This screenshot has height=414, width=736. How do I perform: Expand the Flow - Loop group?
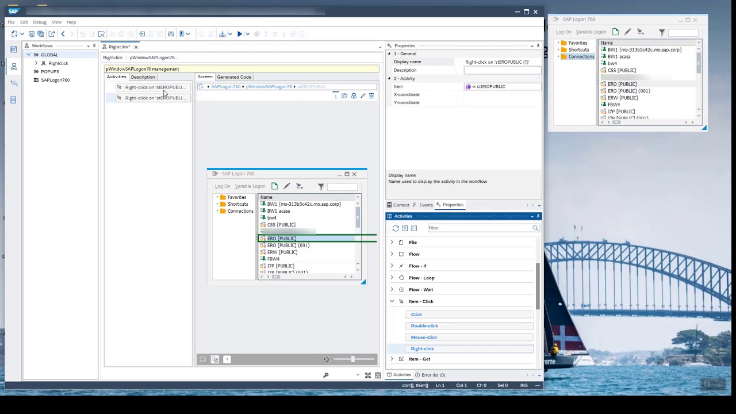click(392, 278)
